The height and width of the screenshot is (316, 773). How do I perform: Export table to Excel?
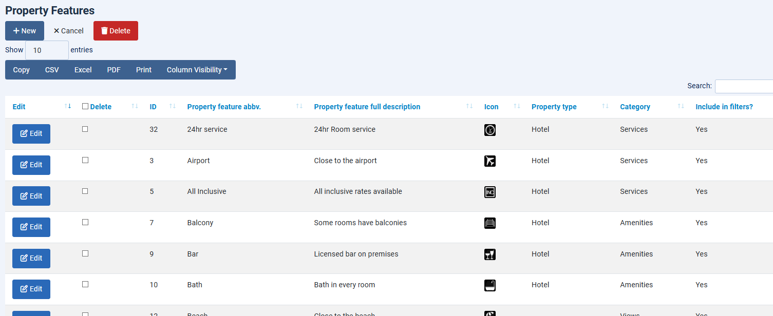[83, 70]
